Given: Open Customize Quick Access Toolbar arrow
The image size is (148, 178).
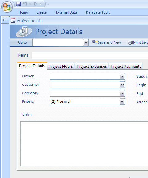Looking at the screenshot, I should pyautogui.click(x=49, y=4).
